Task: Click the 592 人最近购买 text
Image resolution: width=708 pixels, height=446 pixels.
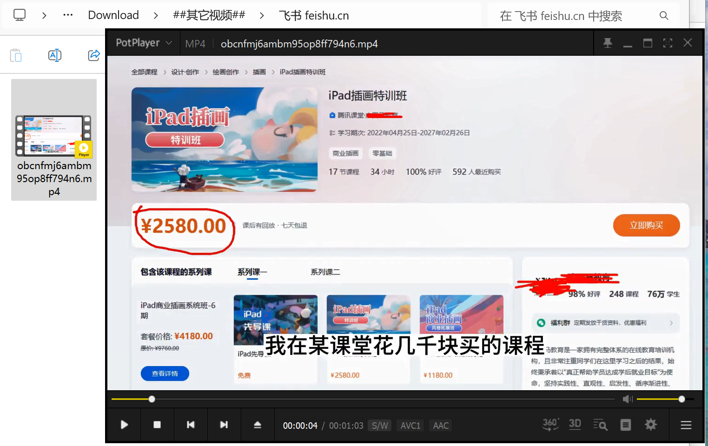Action: coord(476,172)
